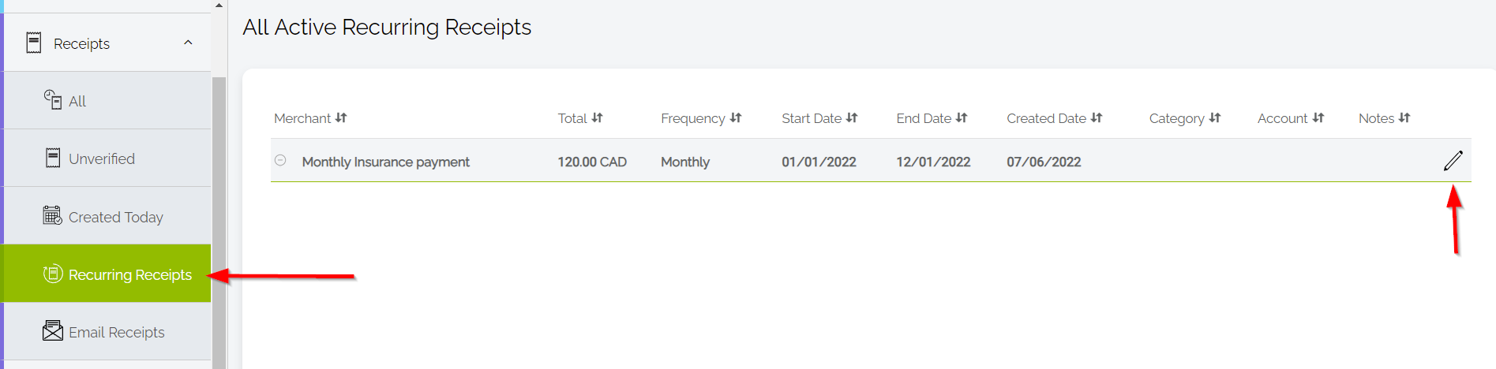Click the pencil edit icon for the recurring receipt
This screenshot has height=369, width=1496.
(1453, 161)
